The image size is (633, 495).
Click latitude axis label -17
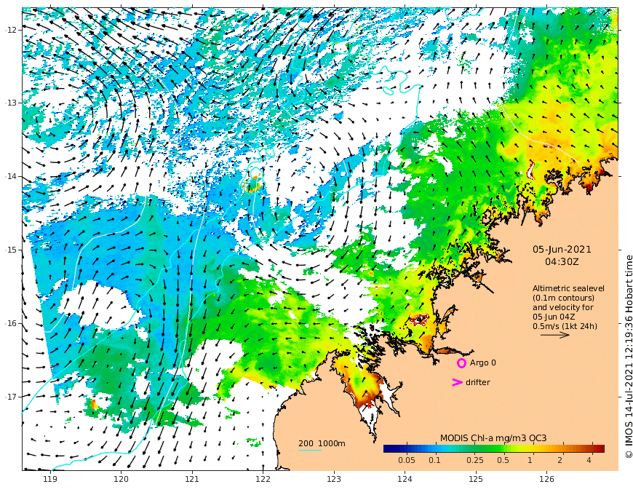(x=12, y=397)
